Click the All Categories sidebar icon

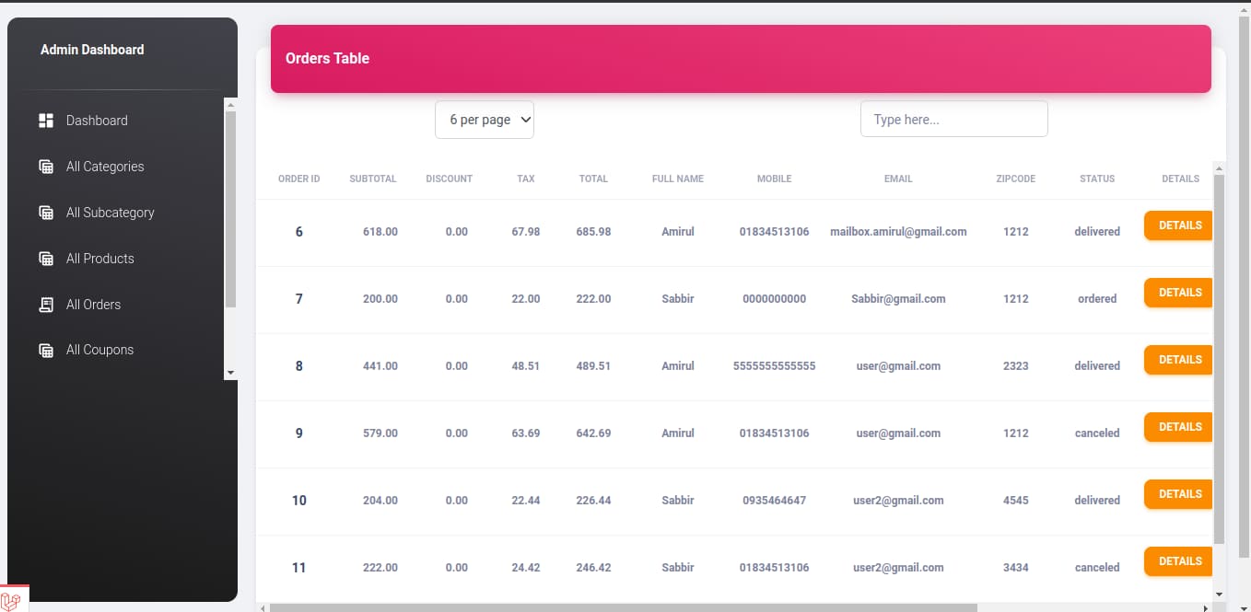45,166
